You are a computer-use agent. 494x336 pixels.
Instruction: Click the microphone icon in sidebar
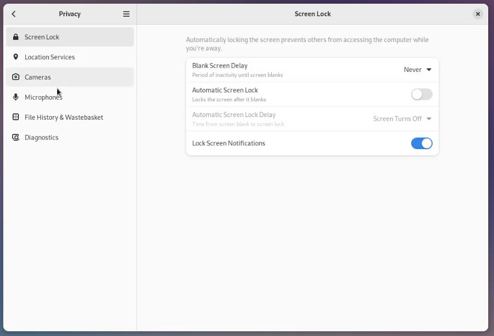tap(16, 97)
